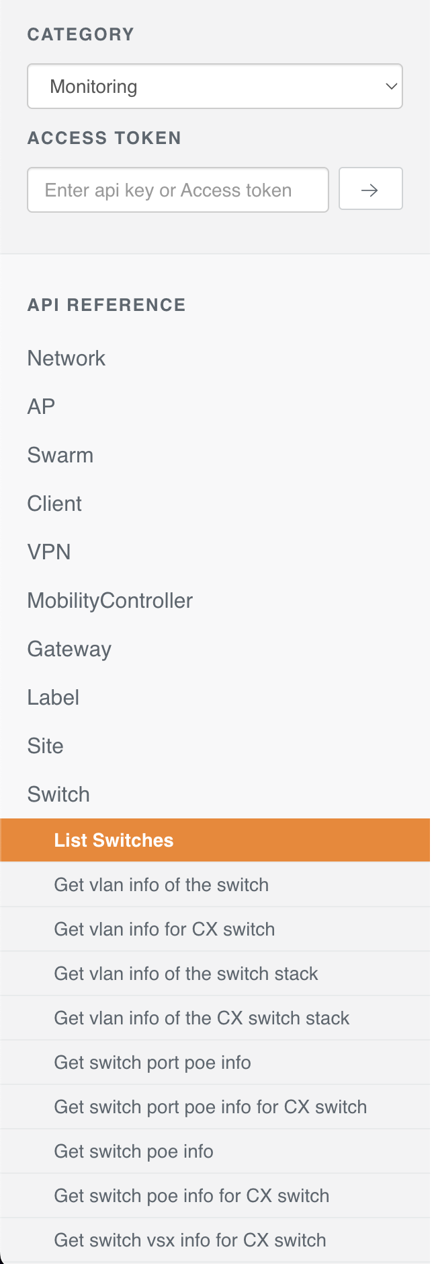Open the Client API reference
434x1264 pixels.
tap(54, 503)
